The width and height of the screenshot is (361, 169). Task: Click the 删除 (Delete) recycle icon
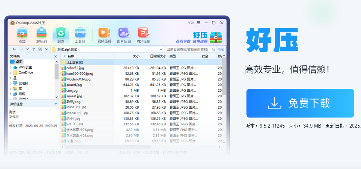coord(61,35)
